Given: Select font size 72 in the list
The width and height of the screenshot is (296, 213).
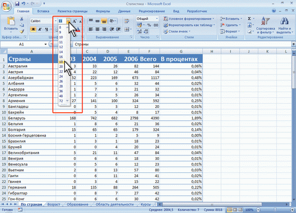Looking at the screenshot, I should click(x=62, y=101).
